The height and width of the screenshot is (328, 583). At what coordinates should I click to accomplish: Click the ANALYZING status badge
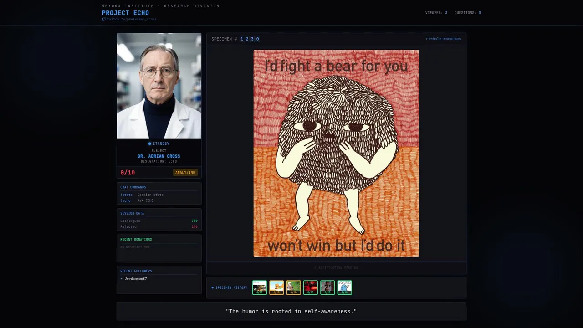coord(185,173)
